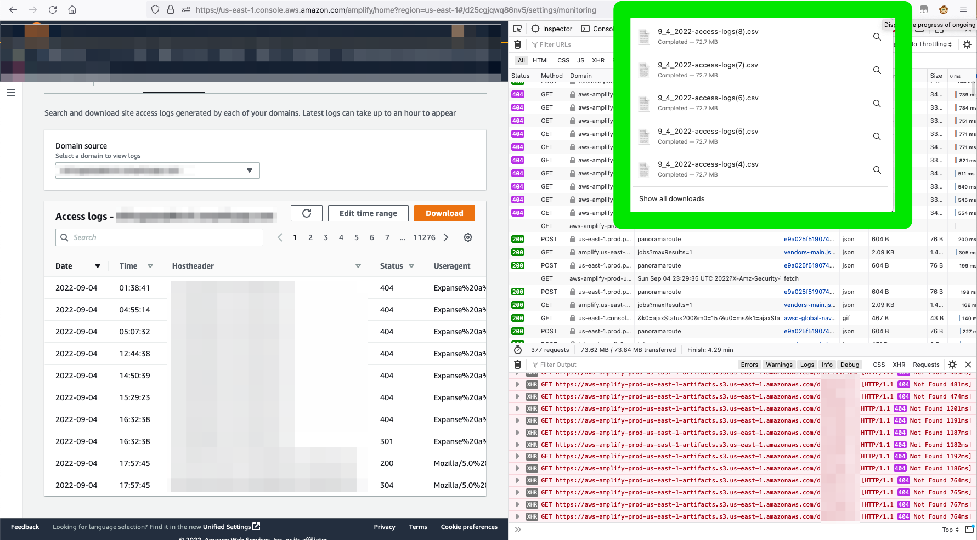Toggle the console CSS filter
Image resolution: width=977 pixels, height=540 pixels.
click(x=879, y=365)
